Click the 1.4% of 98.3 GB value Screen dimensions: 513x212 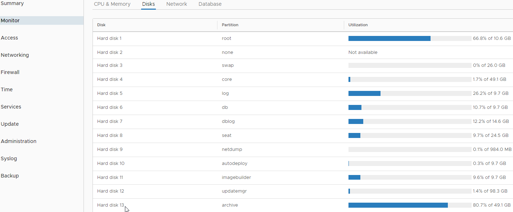(x=490, y=191)
